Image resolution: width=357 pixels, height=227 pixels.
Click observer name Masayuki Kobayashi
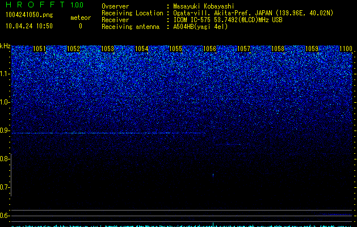[x=204, y=6]
